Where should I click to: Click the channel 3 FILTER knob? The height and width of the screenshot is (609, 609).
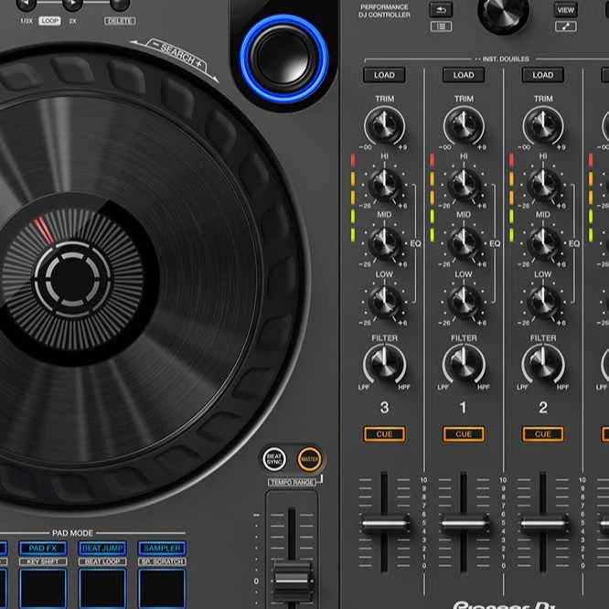pyautogui.click(x=384, y=364)
